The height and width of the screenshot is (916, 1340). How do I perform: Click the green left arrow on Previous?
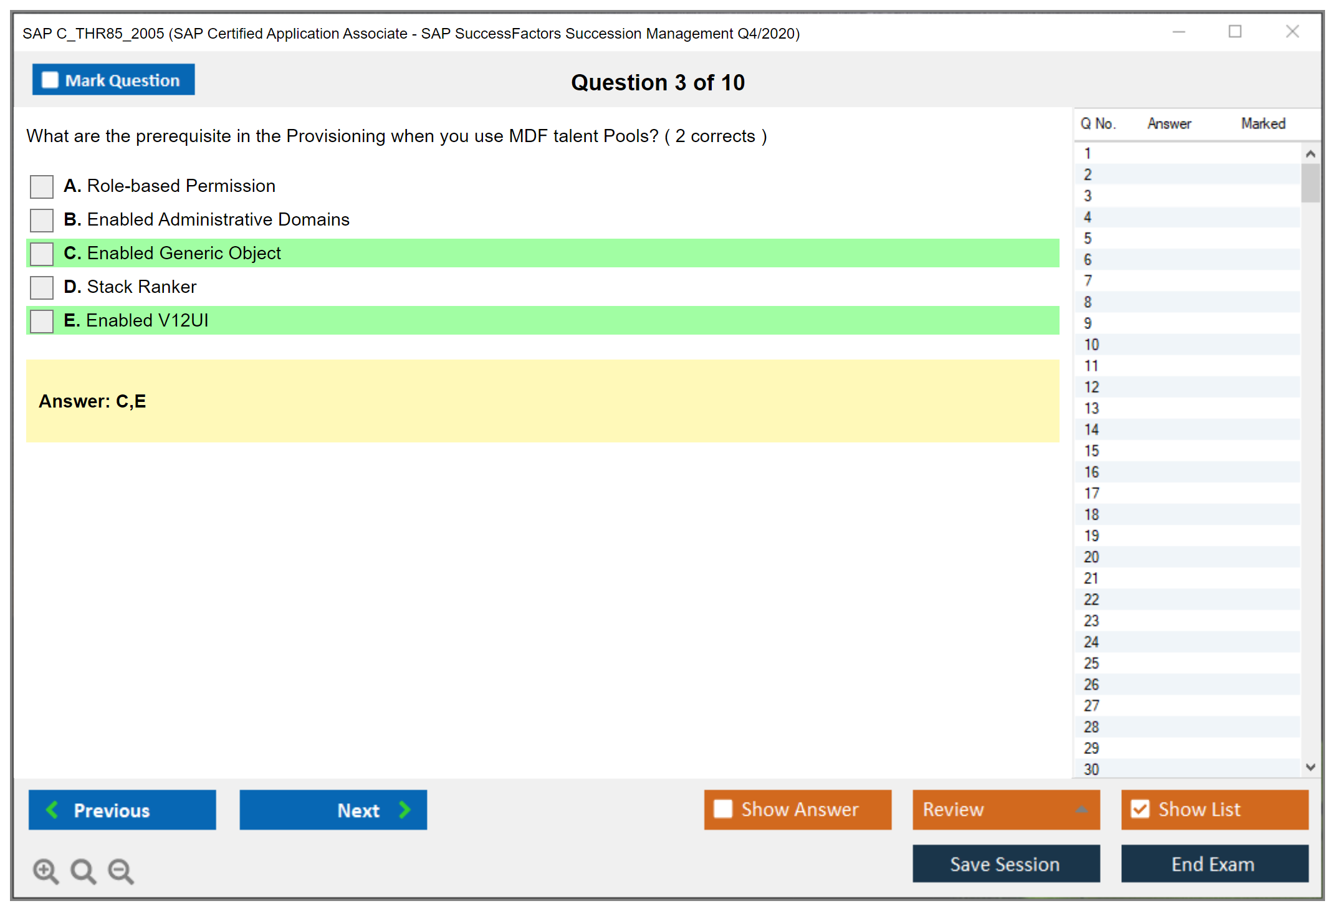(x=52, y=809)
